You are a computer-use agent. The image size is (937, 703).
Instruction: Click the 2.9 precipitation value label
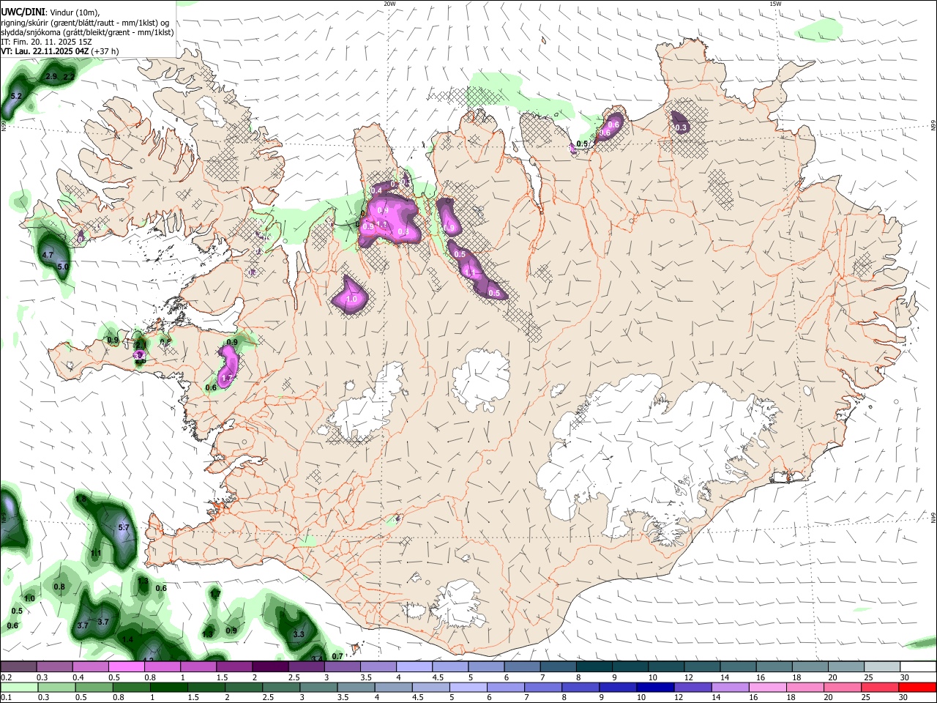tap(51, 76)
